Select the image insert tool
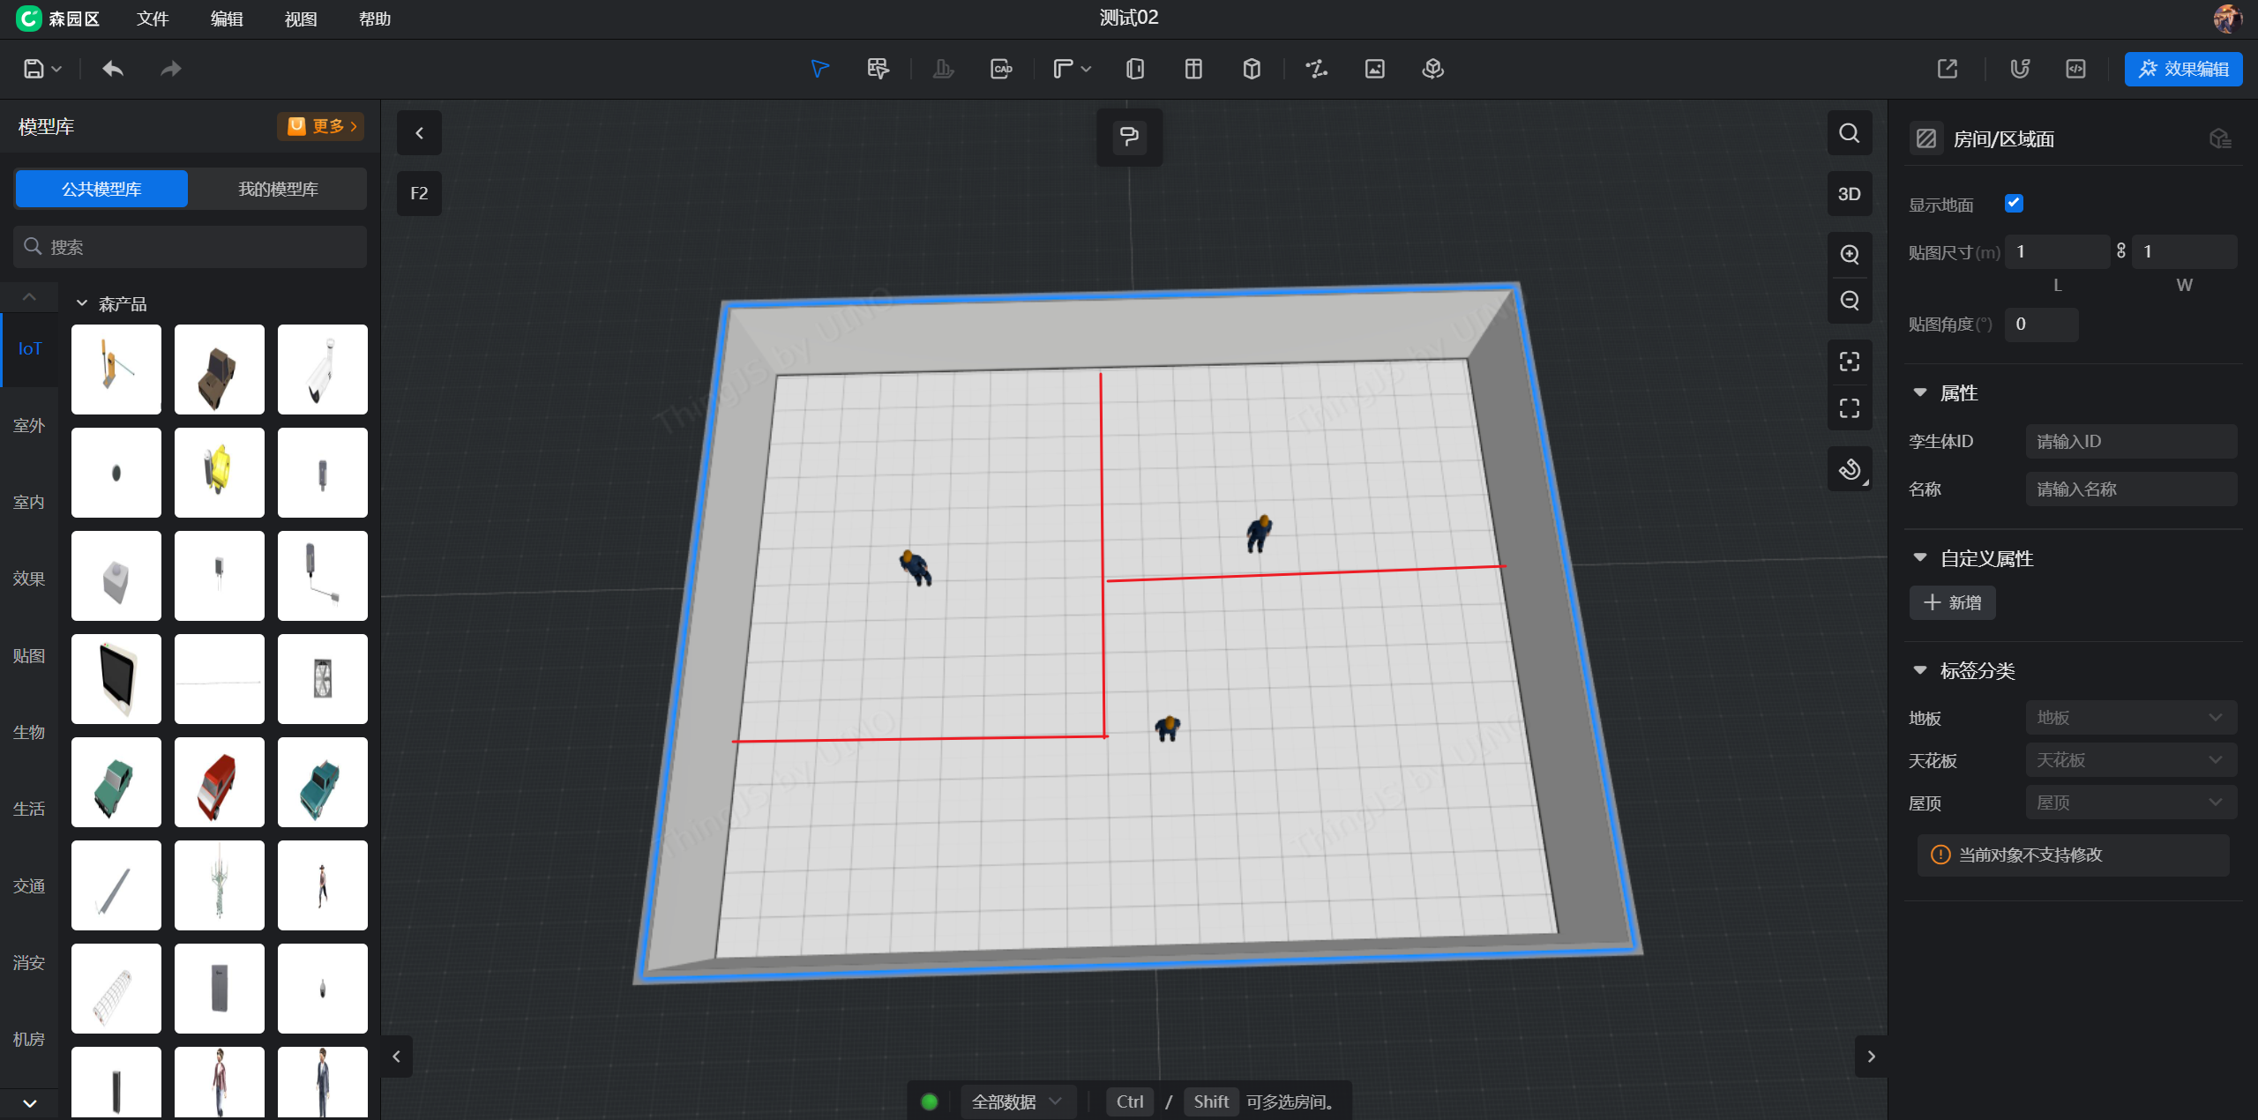The width and height of the screenshot is (2258, 1120). coord(1375,69)
